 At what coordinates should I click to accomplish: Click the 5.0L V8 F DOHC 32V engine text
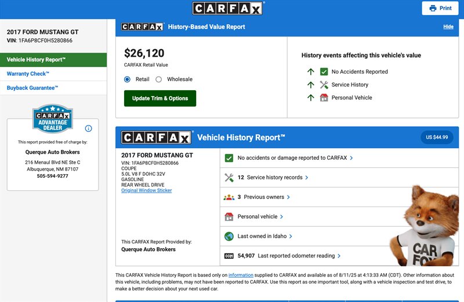(143, 174)
